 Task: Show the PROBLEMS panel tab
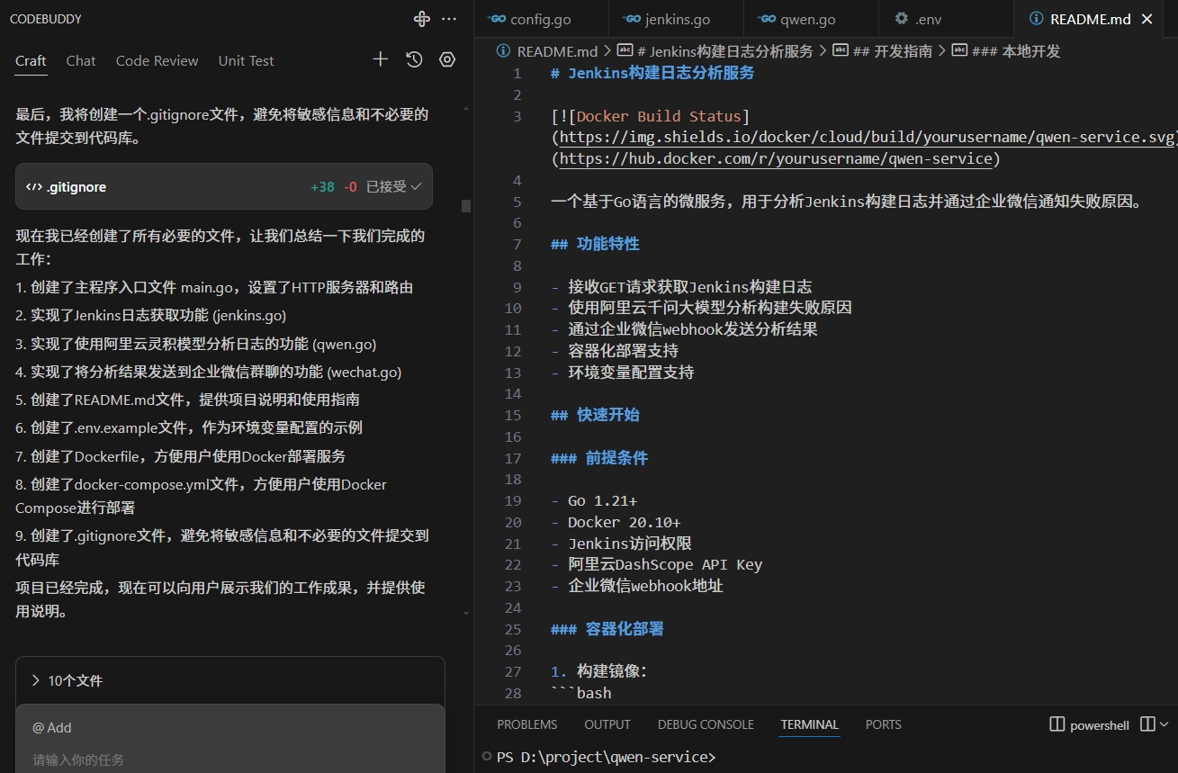[x=527, y=724]
